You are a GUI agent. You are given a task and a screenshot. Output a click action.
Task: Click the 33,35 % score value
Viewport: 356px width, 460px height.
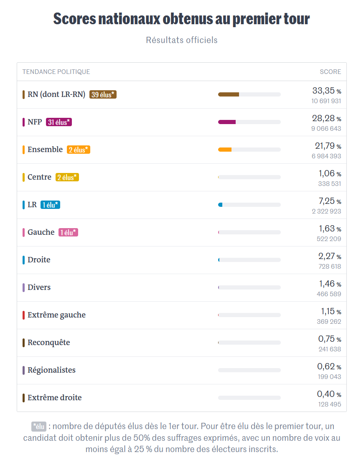[x=327, y=91]
